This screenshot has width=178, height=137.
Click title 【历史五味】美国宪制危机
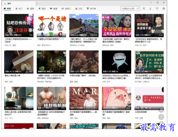click(x=148, y=40)
